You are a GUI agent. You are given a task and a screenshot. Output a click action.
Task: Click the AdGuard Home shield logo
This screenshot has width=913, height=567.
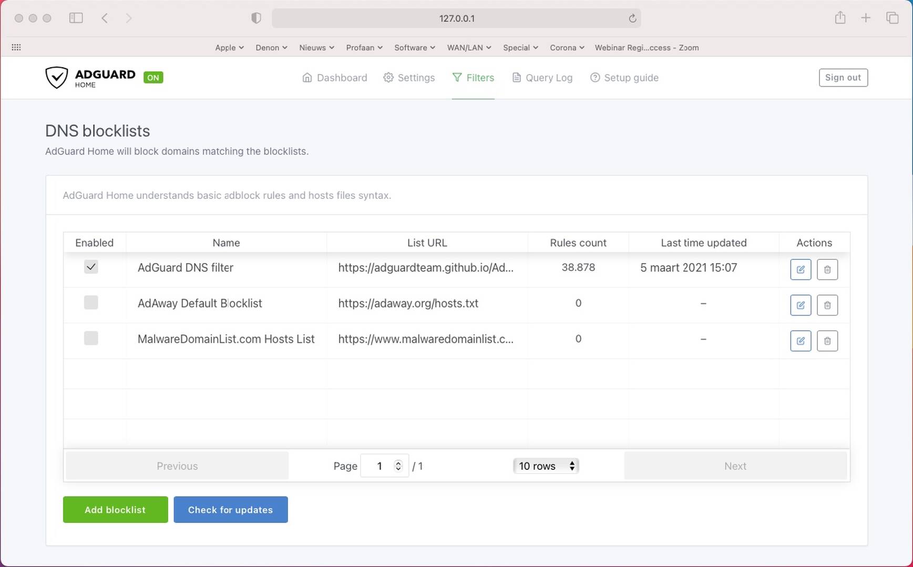pyautogui.click(x=56, y=78)
